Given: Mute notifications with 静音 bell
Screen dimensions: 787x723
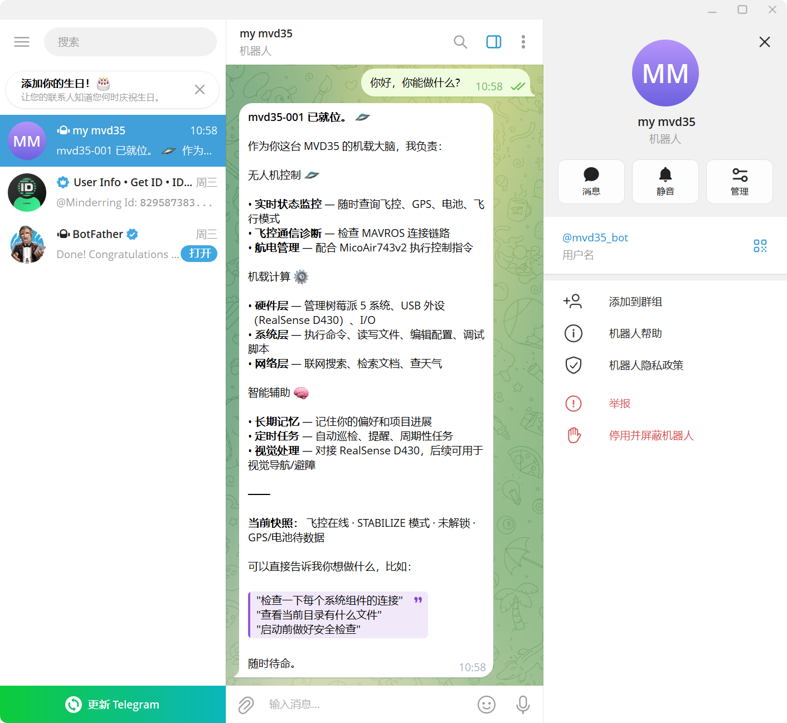Looking at the screenshot, I should click(x=665, y=182).
